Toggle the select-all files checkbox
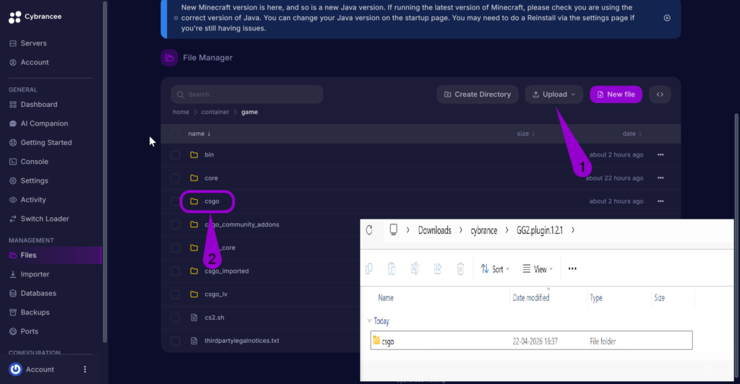Image resolution: width=740 pixels, height=384 pixels. pyautogui.click(x=175, y=134)
